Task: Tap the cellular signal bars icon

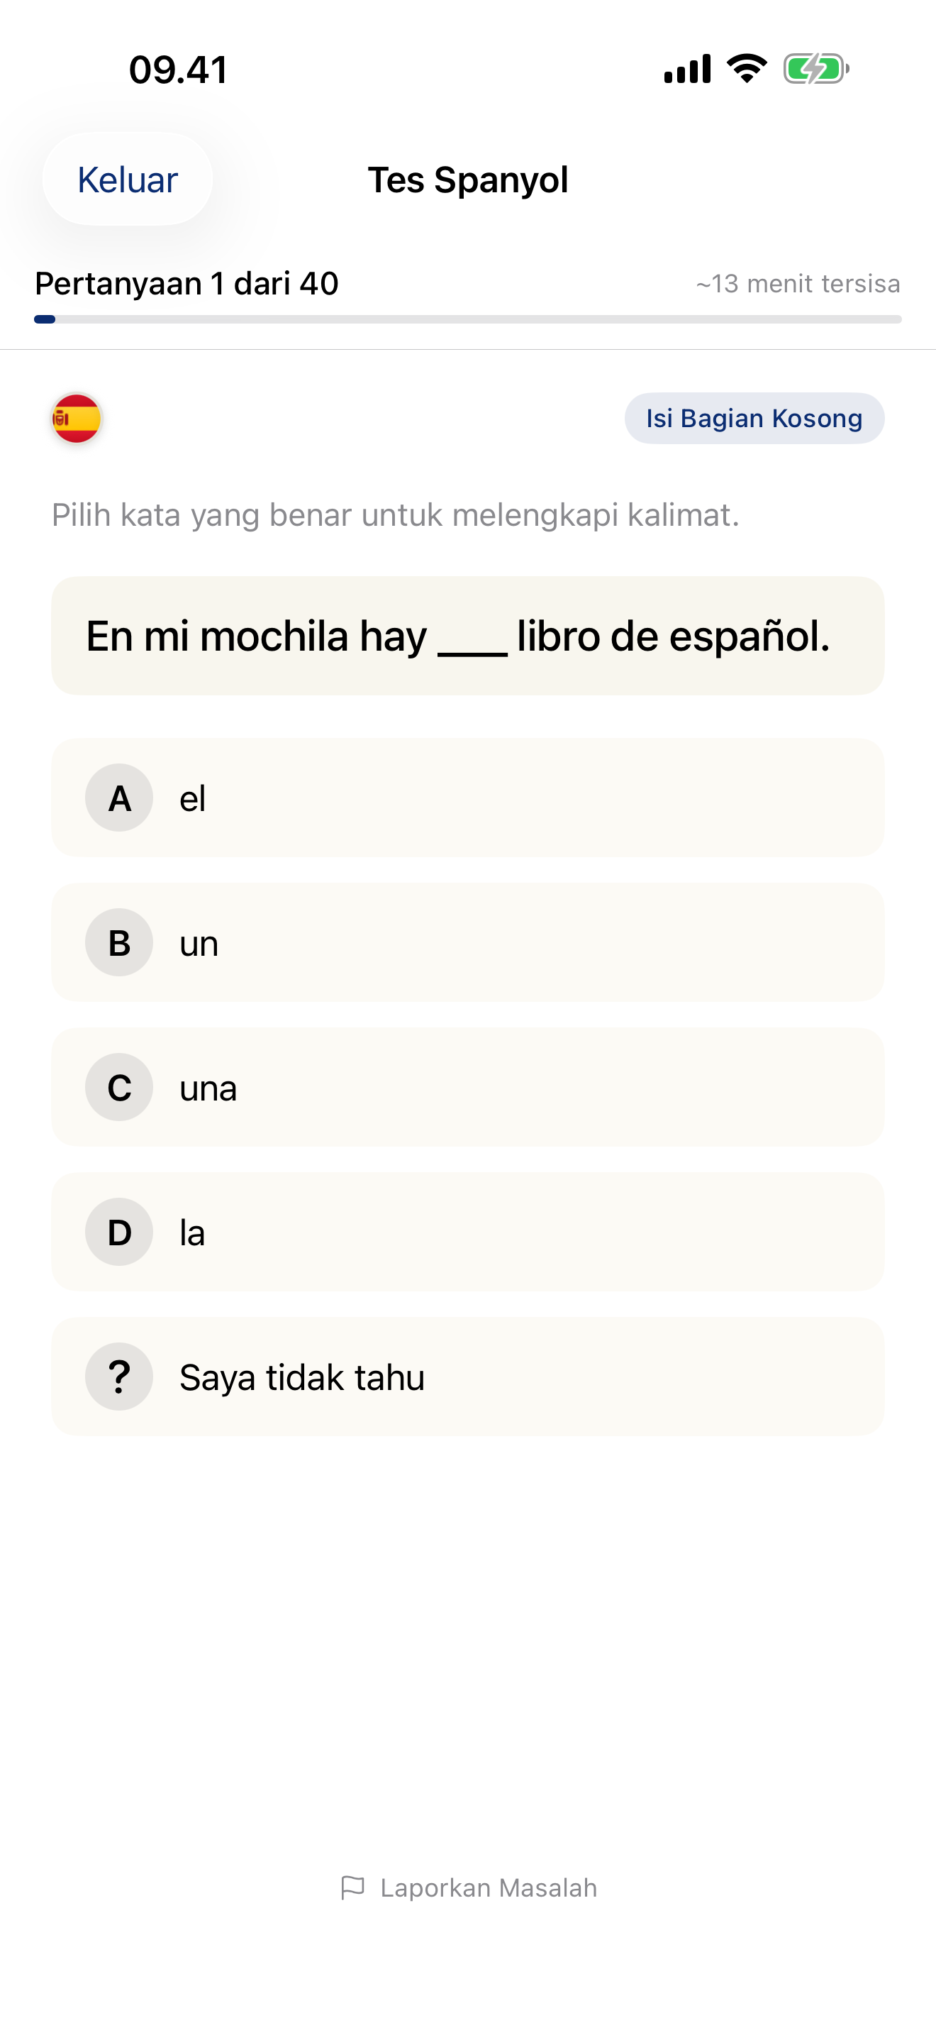Action: point(686,69)
